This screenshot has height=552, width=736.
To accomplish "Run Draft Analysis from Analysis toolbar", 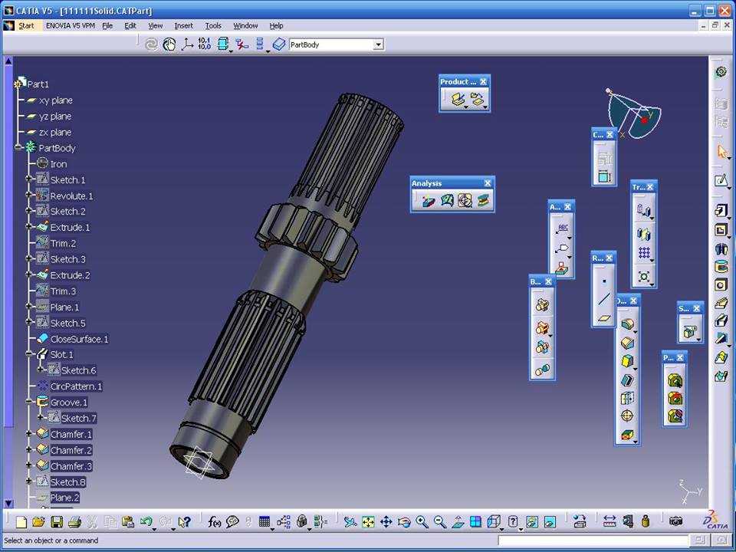I will click(428, 201).
